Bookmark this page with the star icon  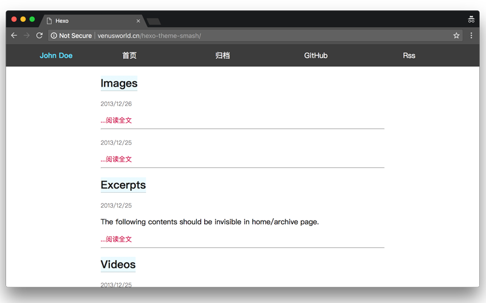pos(456,36)
